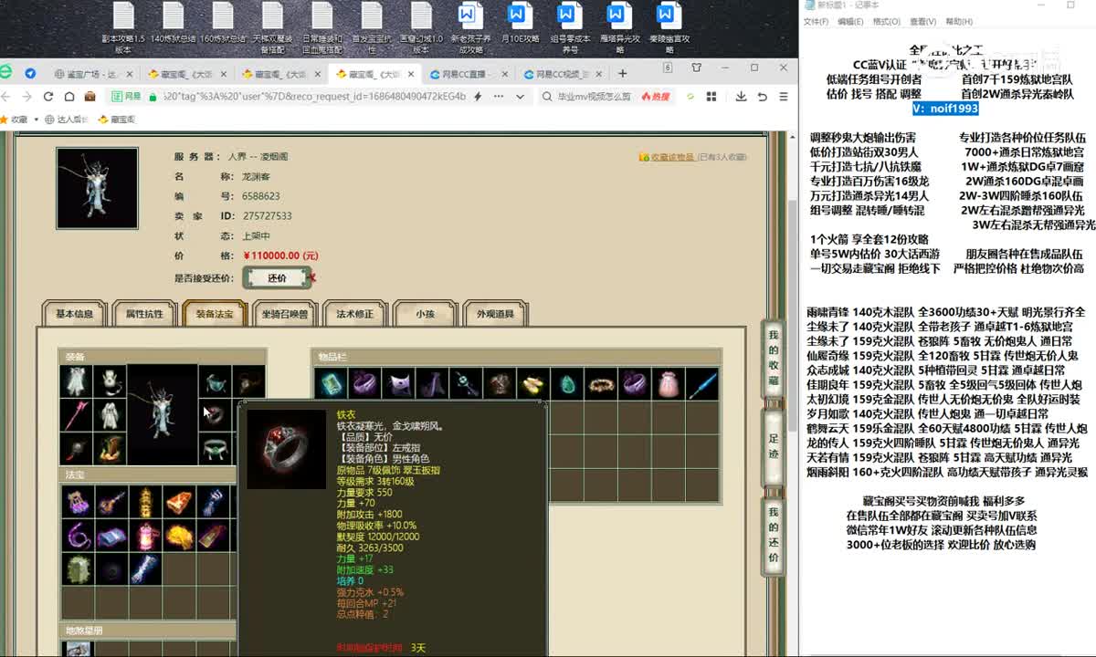Open 副本攻略1.5版本 desktop file
Screen dimensions: 1096x657
click(123, 27)
